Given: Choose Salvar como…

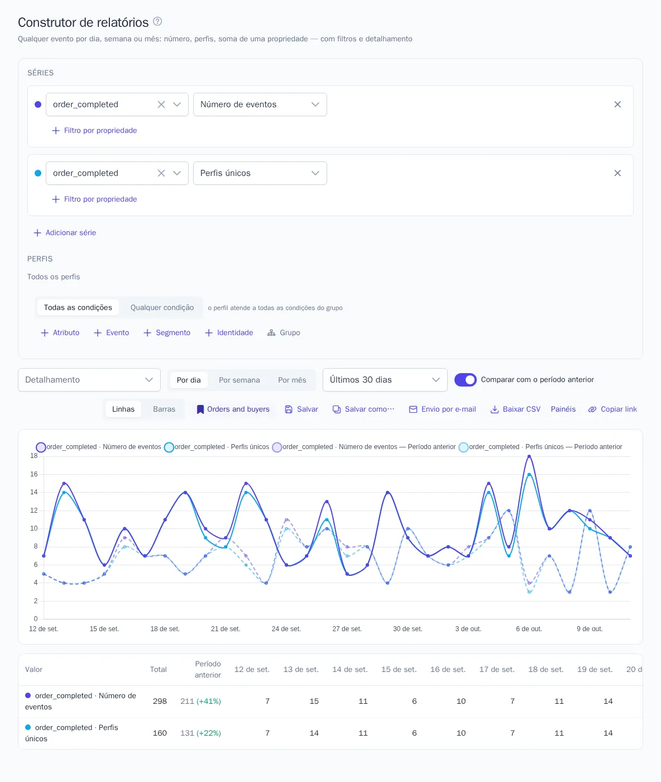Looking at the screenshot, I should [x=363, y=409].
